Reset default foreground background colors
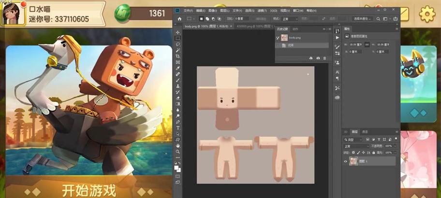Image resolution: width=441 pixels, height=198 pixels. (x=176, y=163)
